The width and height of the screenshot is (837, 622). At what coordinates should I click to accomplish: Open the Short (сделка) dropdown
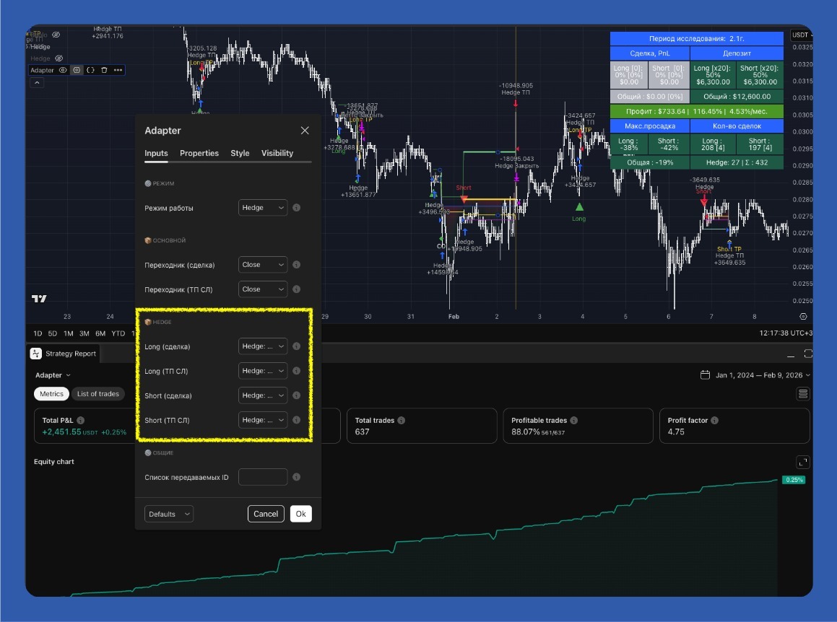click(x=263, y=395)
